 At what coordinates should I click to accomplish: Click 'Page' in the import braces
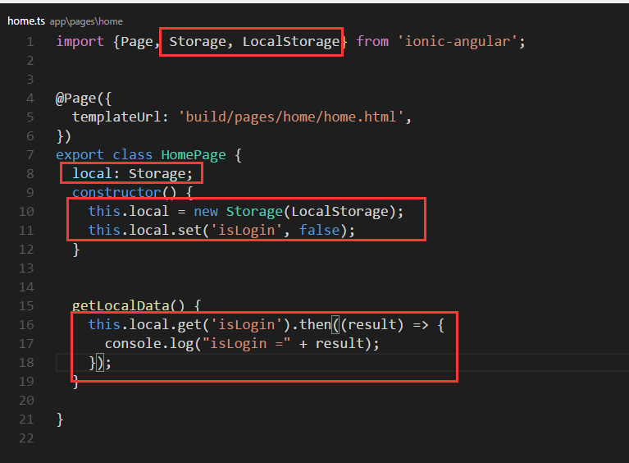pyautogui.click(x=137, y=41)
